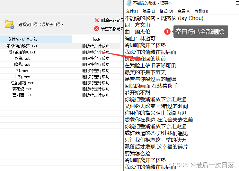Image resolution: width=239 pixels, height=171 pixels.
Task: Click the line 回忆的画面 在荡着秋千
Action: [x=151, y=86]
